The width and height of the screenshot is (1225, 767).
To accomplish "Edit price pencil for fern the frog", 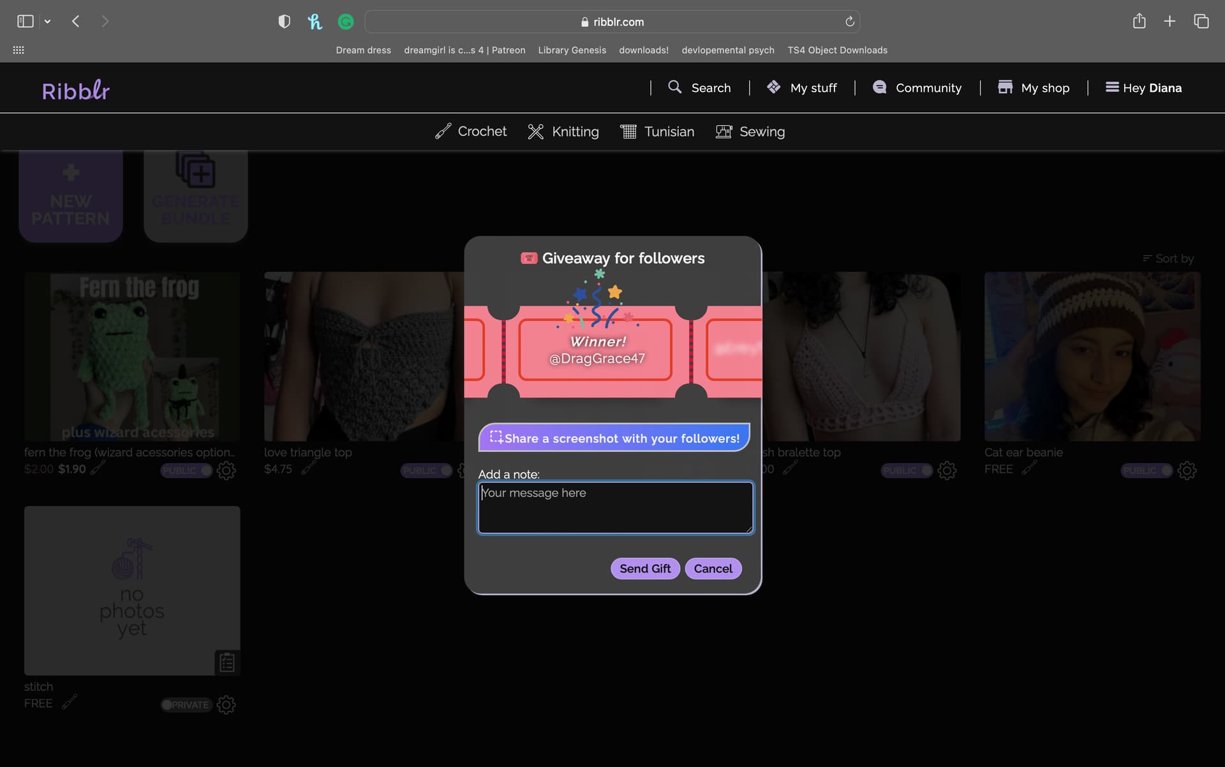I will pos(97,469).
